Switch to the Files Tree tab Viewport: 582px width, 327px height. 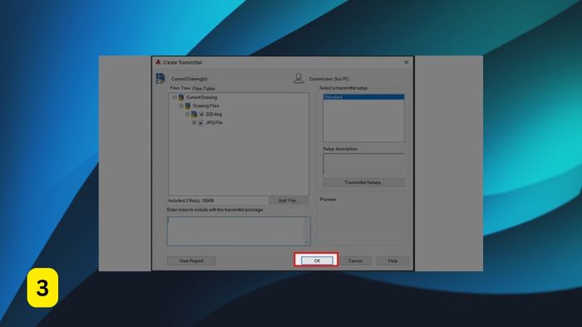(x=180, y=88)
